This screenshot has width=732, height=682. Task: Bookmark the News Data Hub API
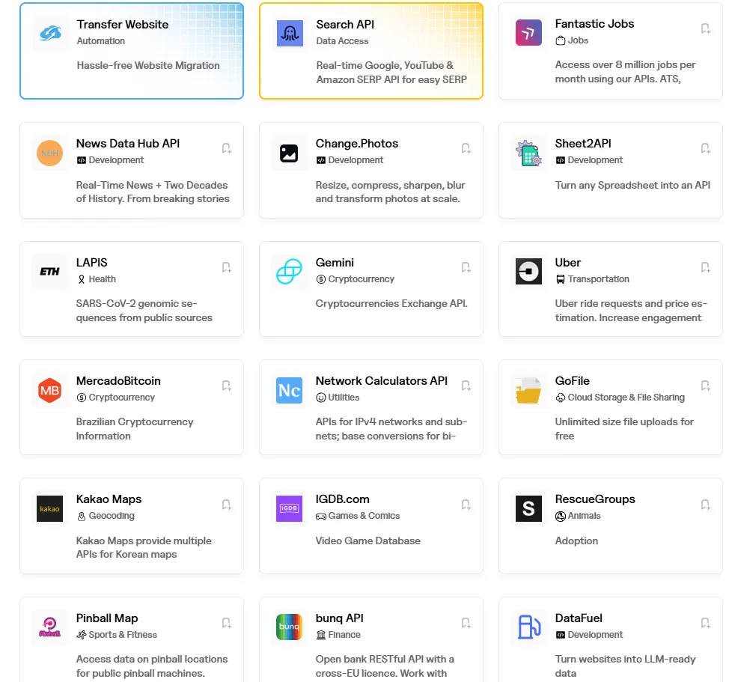[227, 148]
